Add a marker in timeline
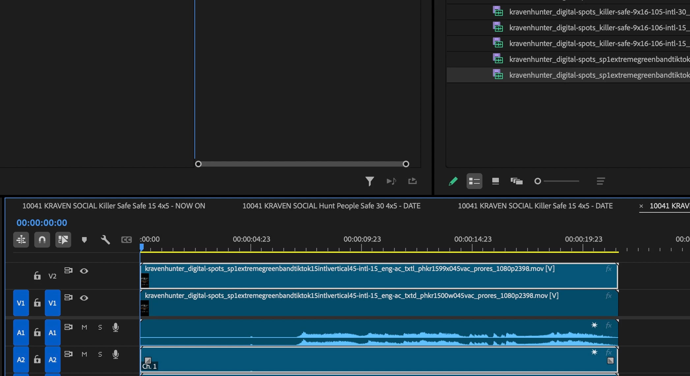This screenshot has height=376, width=690. [x=84, y=240]
